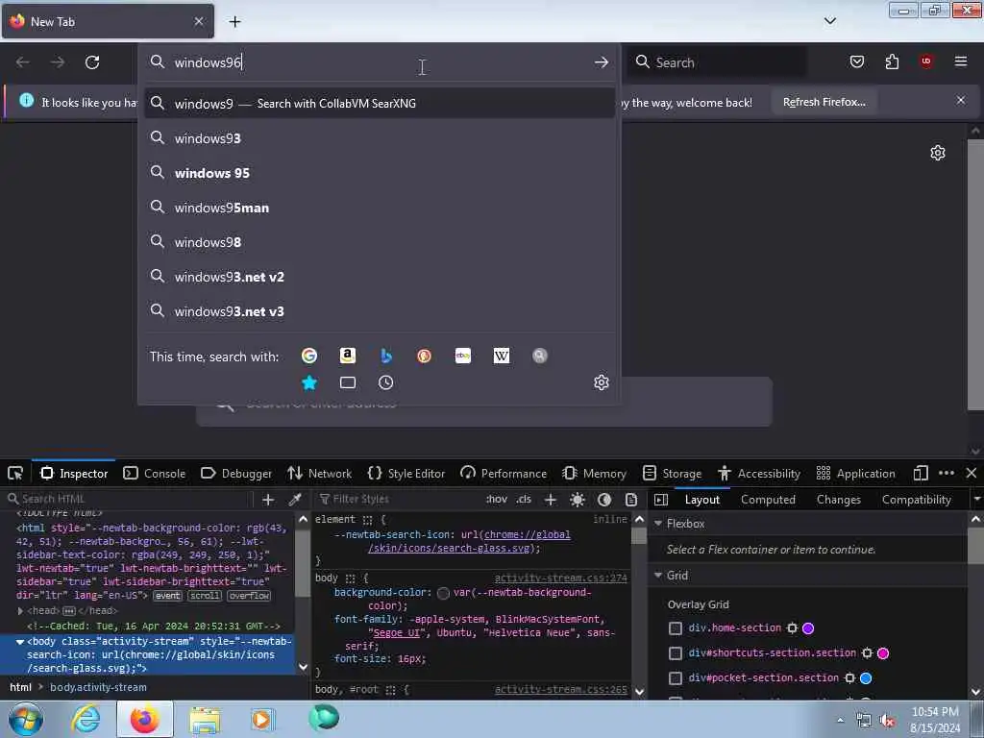Toggle the three-pane inspector sidebar icon
984x738 pixels.
[x=661, y=500]
